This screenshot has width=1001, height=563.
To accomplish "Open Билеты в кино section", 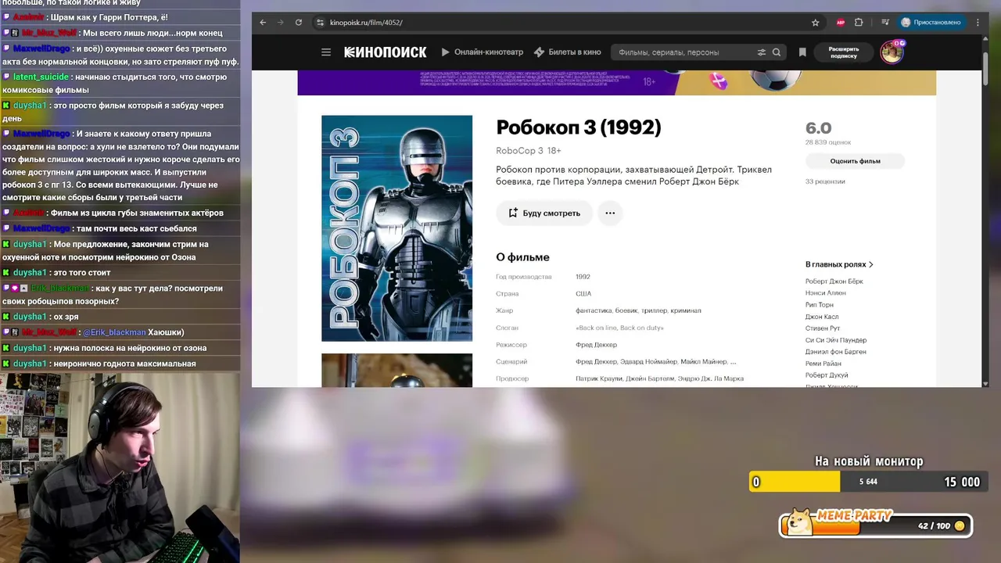I will (x=568, y=52).
